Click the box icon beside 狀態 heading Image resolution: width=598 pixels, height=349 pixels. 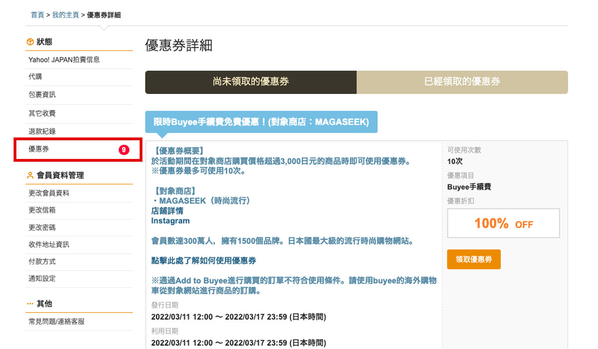[x=30, y=42]
